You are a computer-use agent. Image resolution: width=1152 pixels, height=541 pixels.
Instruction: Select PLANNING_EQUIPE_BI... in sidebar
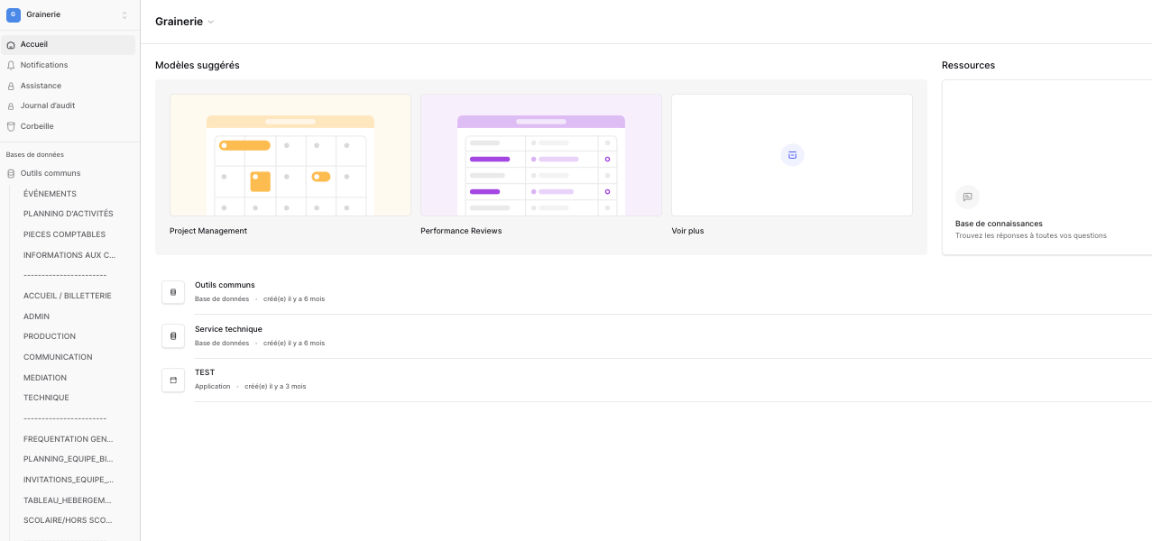point(69,459)
